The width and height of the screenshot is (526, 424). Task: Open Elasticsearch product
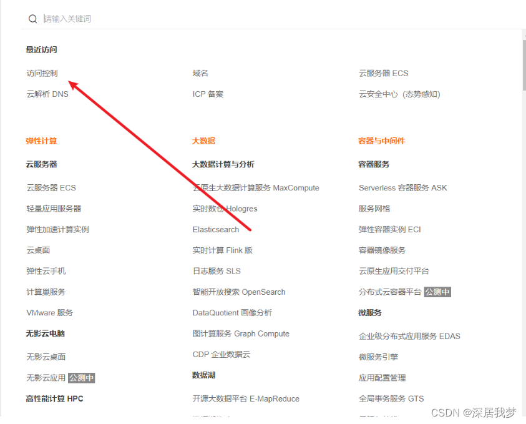[216, 229]
